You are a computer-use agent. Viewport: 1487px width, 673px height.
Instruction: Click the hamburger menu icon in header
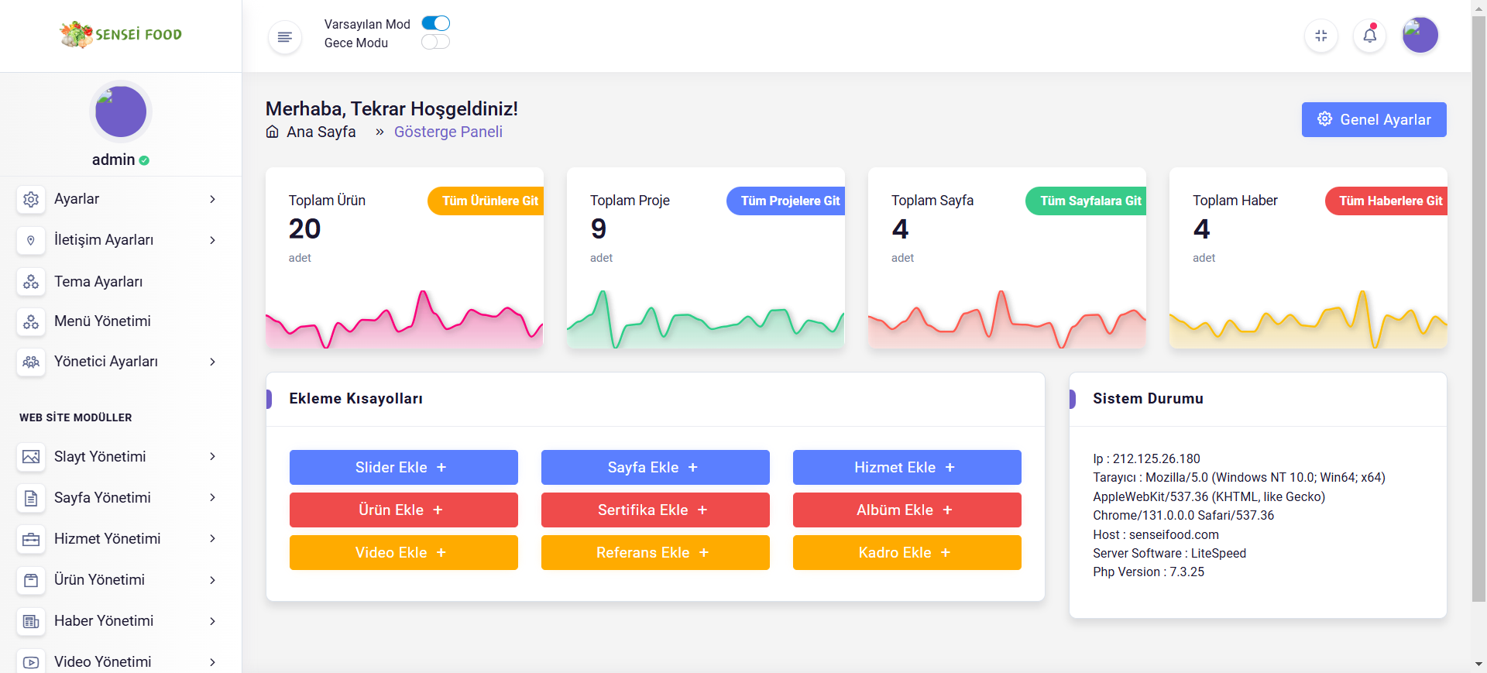[x=284, y=36]
